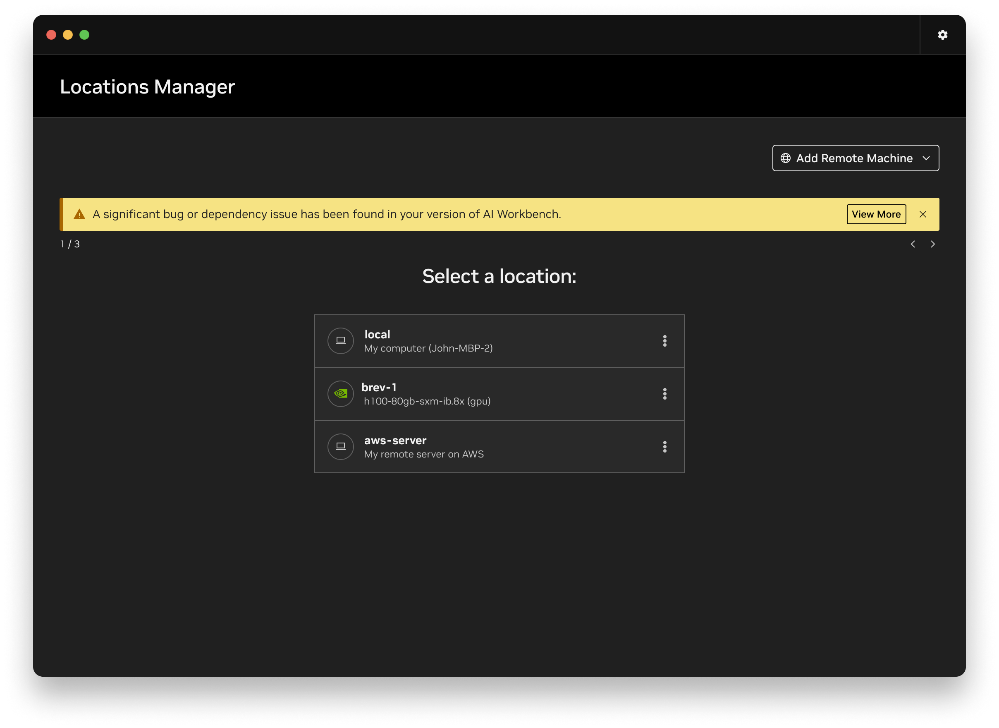Screen dimensions: 999x728
Task: Open settings via the gear icon
Action: coord(942,35)
